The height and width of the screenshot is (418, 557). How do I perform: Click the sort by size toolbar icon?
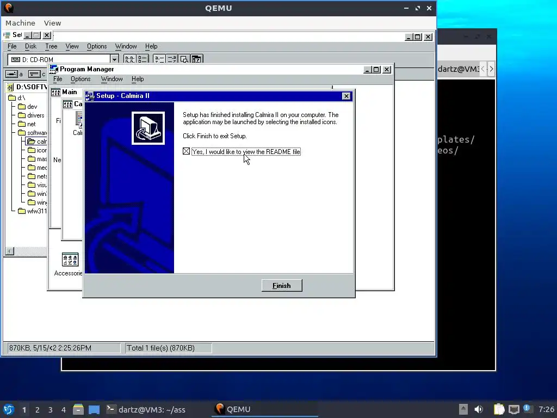point(184,59)
